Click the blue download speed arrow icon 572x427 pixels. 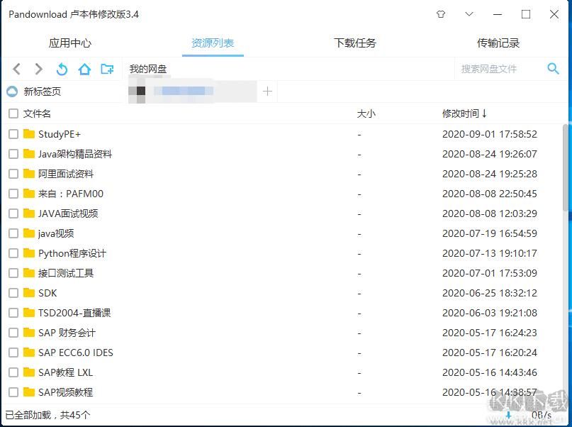tap(509, 416)
